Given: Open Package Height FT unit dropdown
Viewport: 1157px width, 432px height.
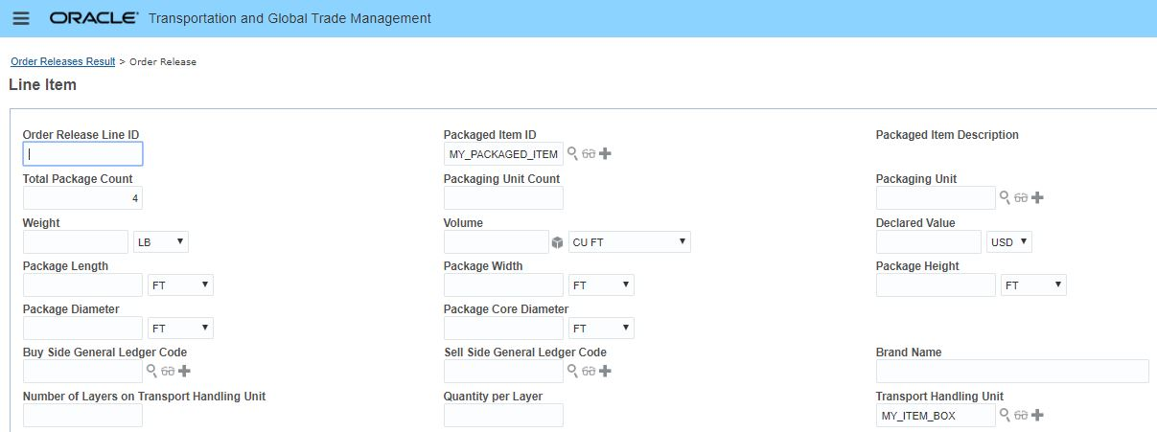Looking at the screenshot, I should [1032, 285].
